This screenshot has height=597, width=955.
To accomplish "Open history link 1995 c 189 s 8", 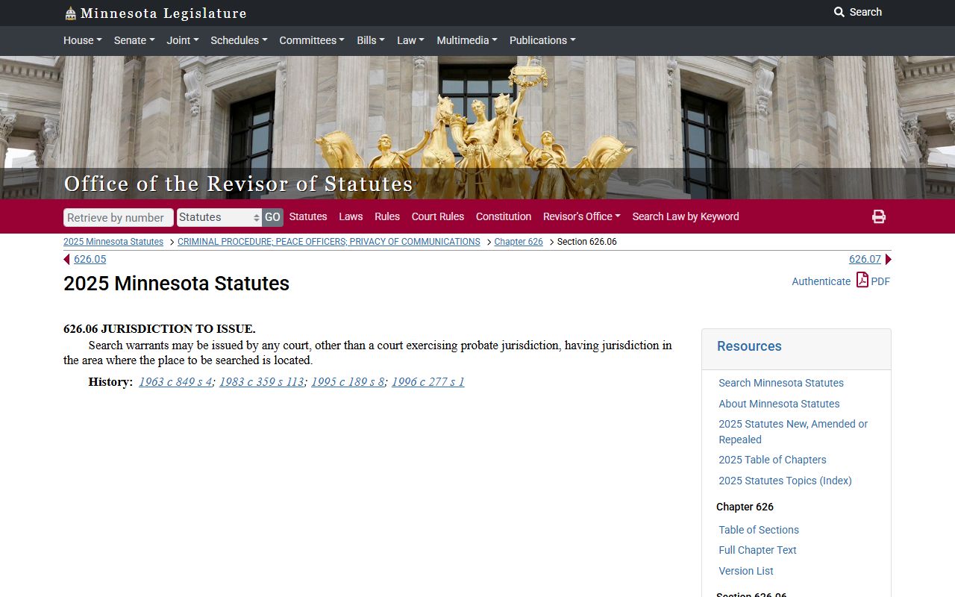I will coord(348,382).
